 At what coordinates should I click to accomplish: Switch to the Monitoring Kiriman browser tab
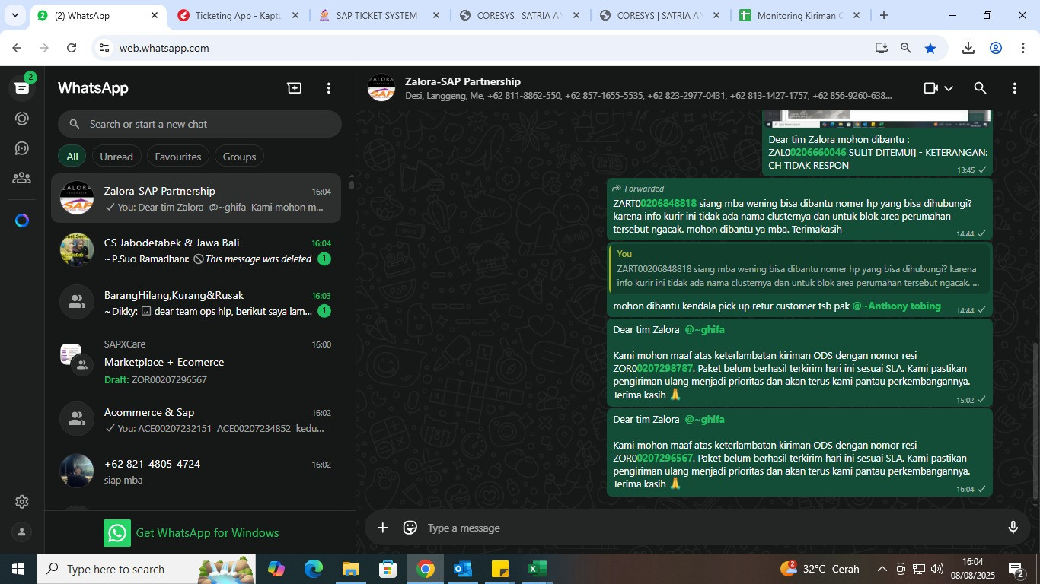pos(799,15)
